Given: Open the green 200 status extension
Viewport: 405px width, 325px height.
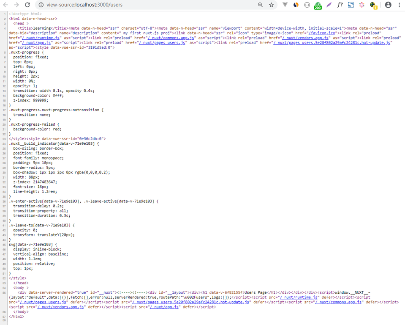Looking at the screenshot, I should tap(318, 6).
